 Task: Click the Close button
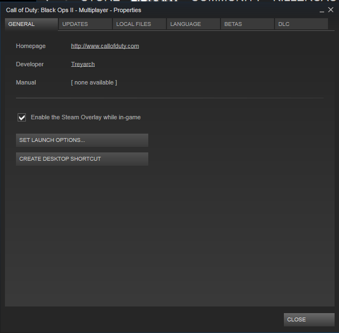pyautogui.click(x=309, y=320)
